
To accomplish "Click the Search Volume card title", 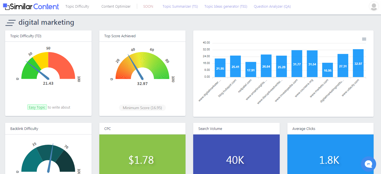I will tap(210, 129).
